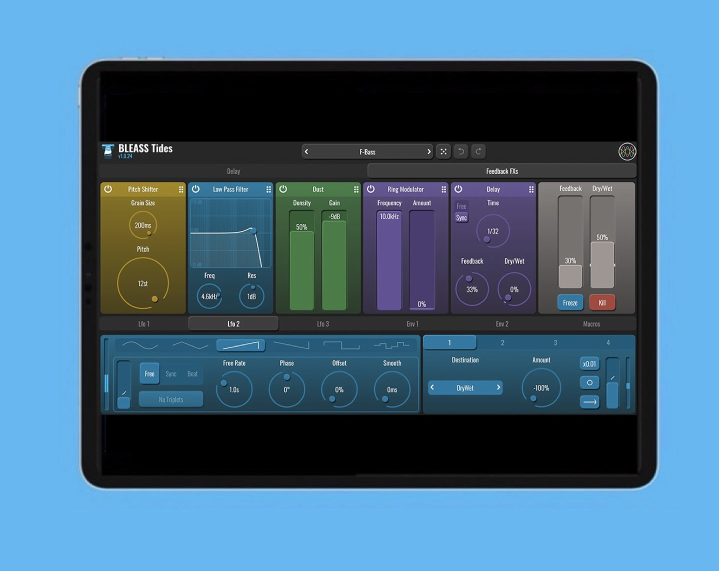Click the low pass filter curve handle

[x=253, y=230]
